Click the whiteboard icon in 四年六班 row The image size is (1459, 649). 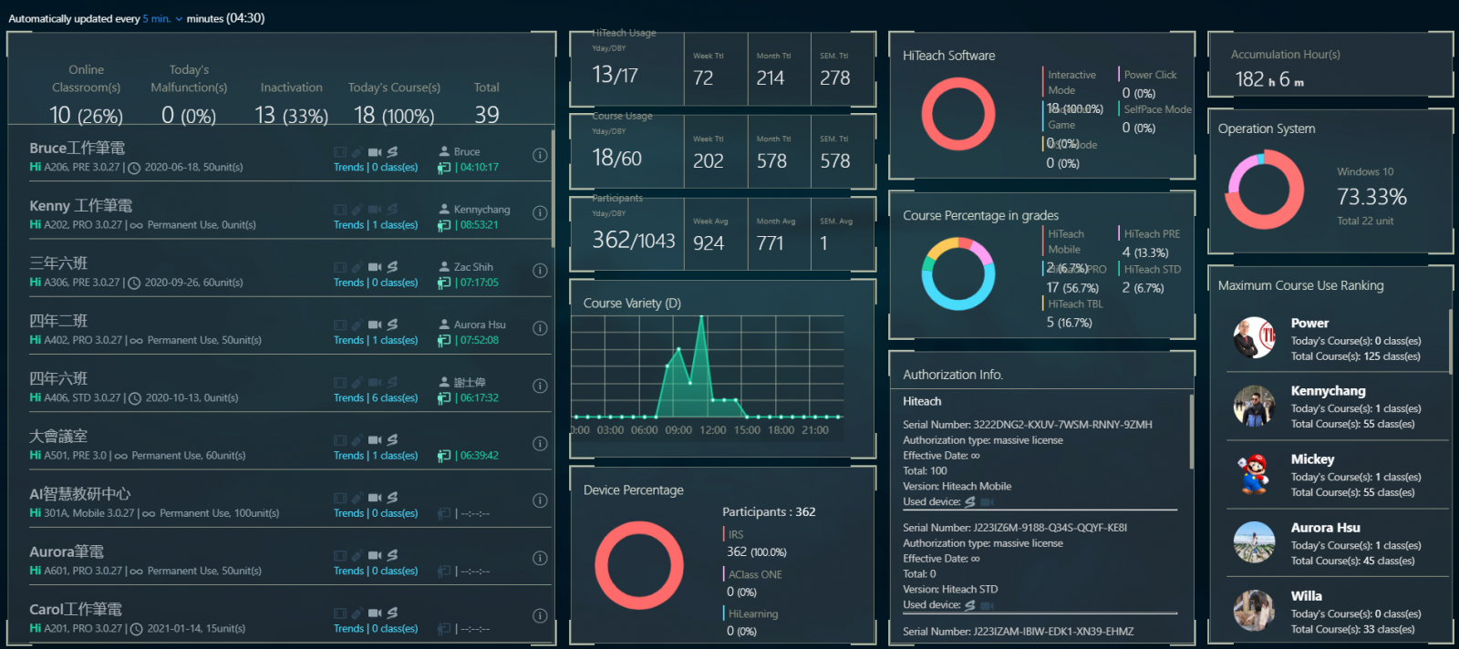click(x=340, y=383)
